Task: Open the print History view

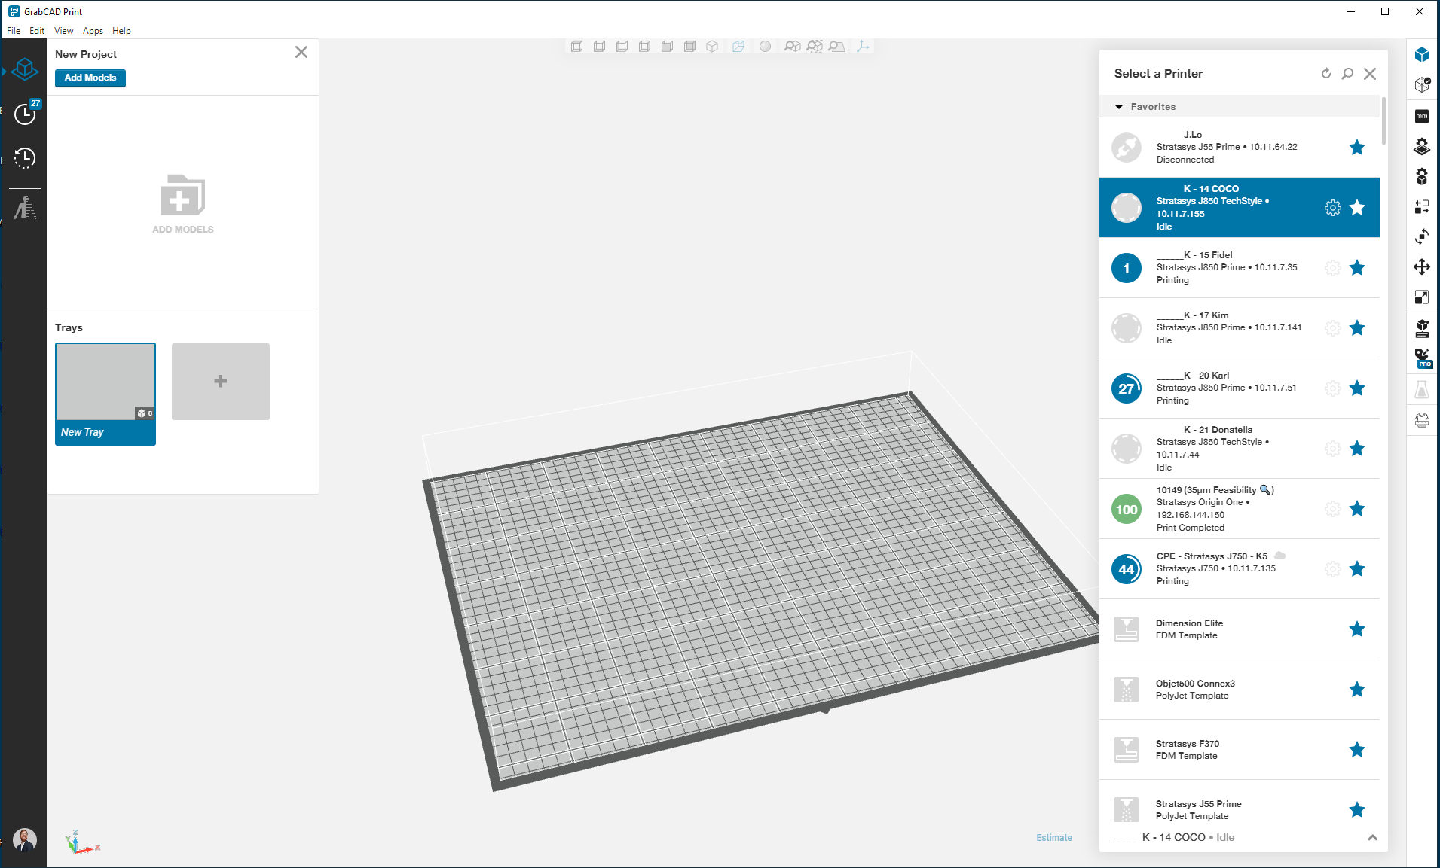Action: [x=25, y=158]
